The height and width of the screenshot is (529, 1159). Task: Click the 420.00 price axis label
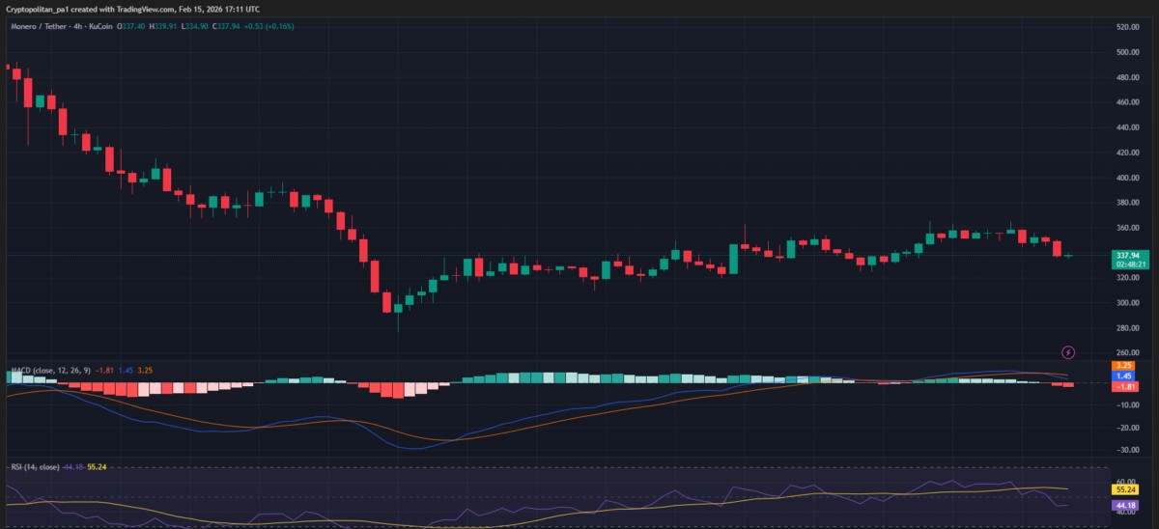pyautogui.click(x=1127, y=153)
